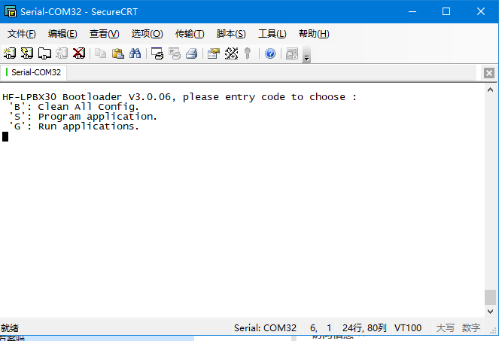Open Global Options from the toolbar
Screen dimensions: 499x341
[231, 53]
